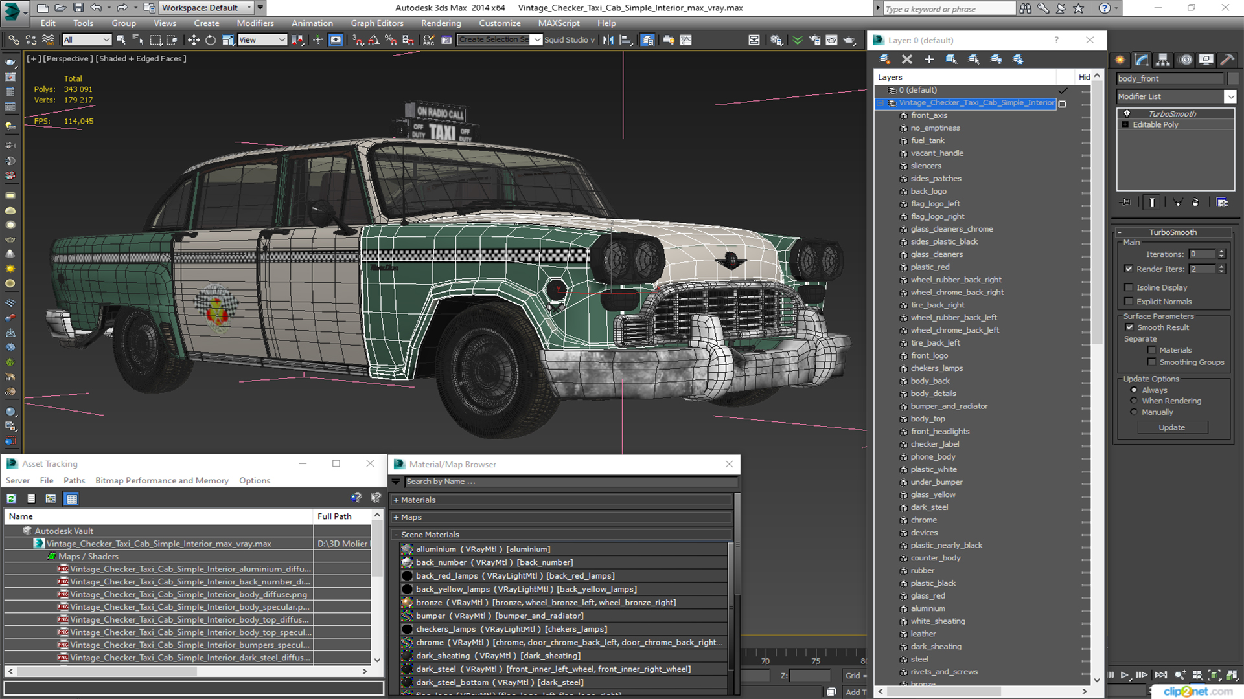Open the Render Setup icon

point(814,40)
